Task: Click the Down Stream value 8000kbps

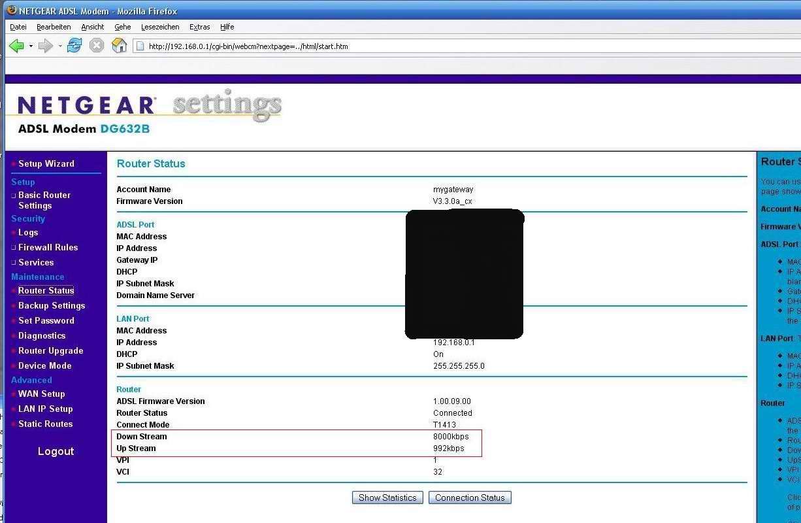Action: coord(451,437)
